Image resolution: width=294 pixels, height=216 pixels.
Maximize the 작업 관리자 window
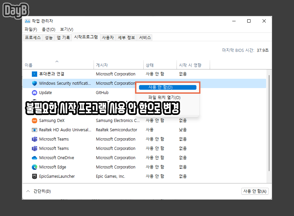coord(249,21)
